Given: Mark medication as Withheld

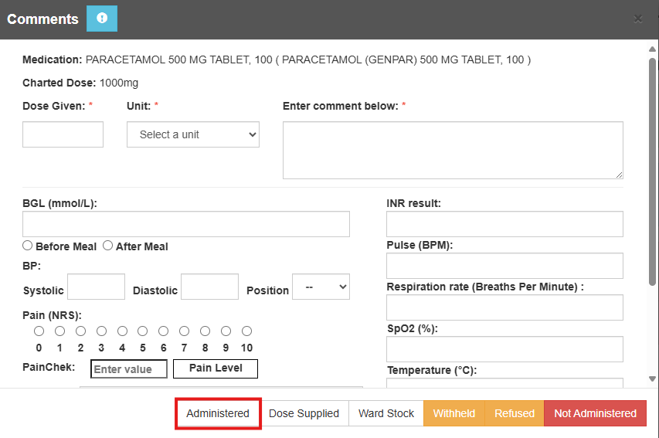Looking at the screenshot, I should [x=453, y=413].
